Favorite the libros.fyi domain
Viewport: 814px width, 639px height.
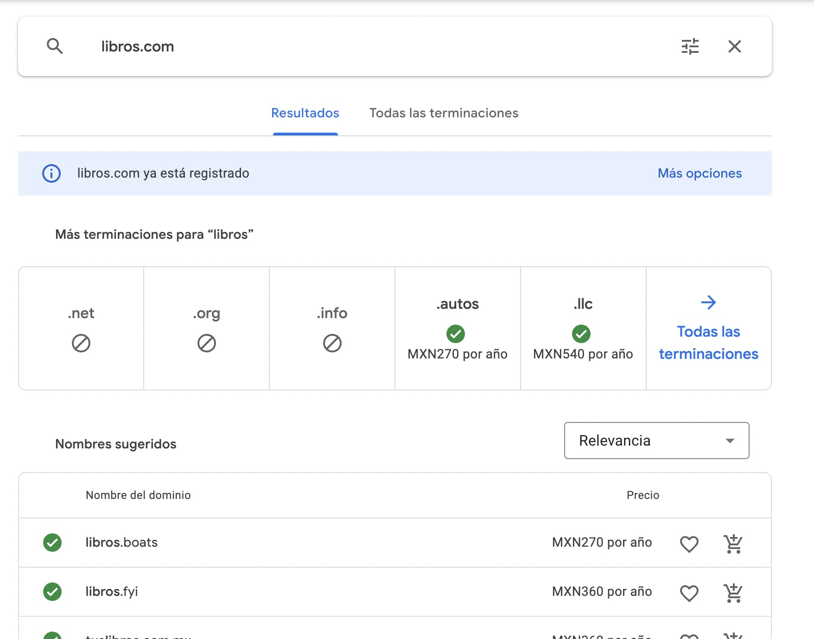click(x=689, y=592)
